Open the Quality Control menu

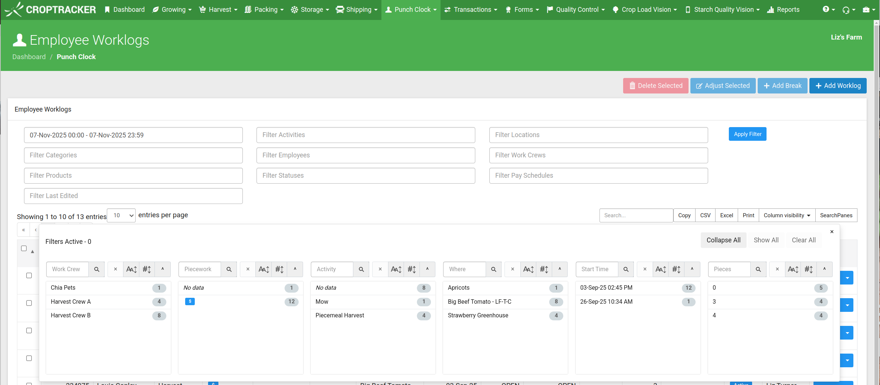click(x=576, y=10)
